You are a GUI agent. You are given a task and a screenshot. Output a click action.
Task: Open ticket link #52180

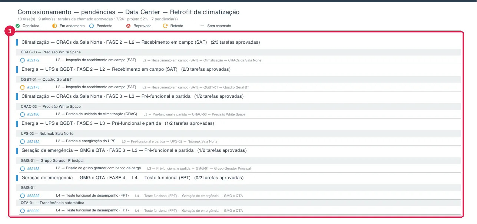click(x=33, y=114)
